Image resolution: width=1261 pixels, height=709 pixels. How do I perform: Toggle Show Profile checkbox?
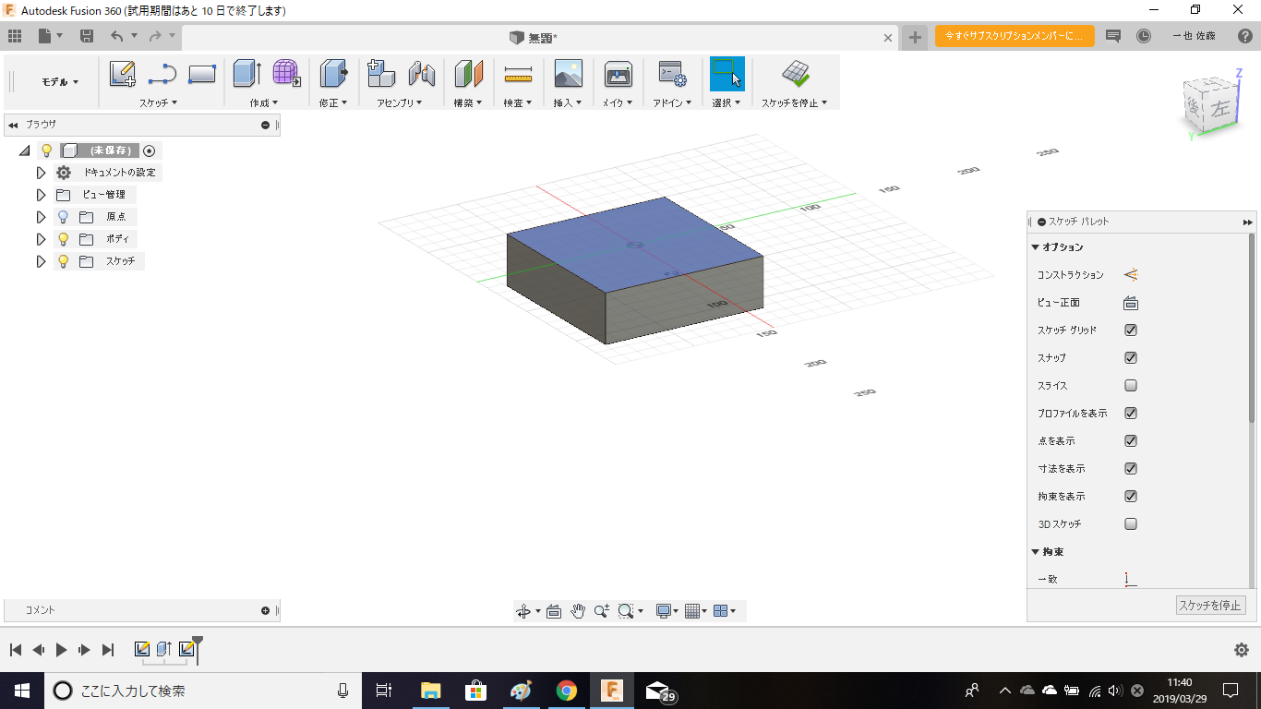pos(1131,414)
